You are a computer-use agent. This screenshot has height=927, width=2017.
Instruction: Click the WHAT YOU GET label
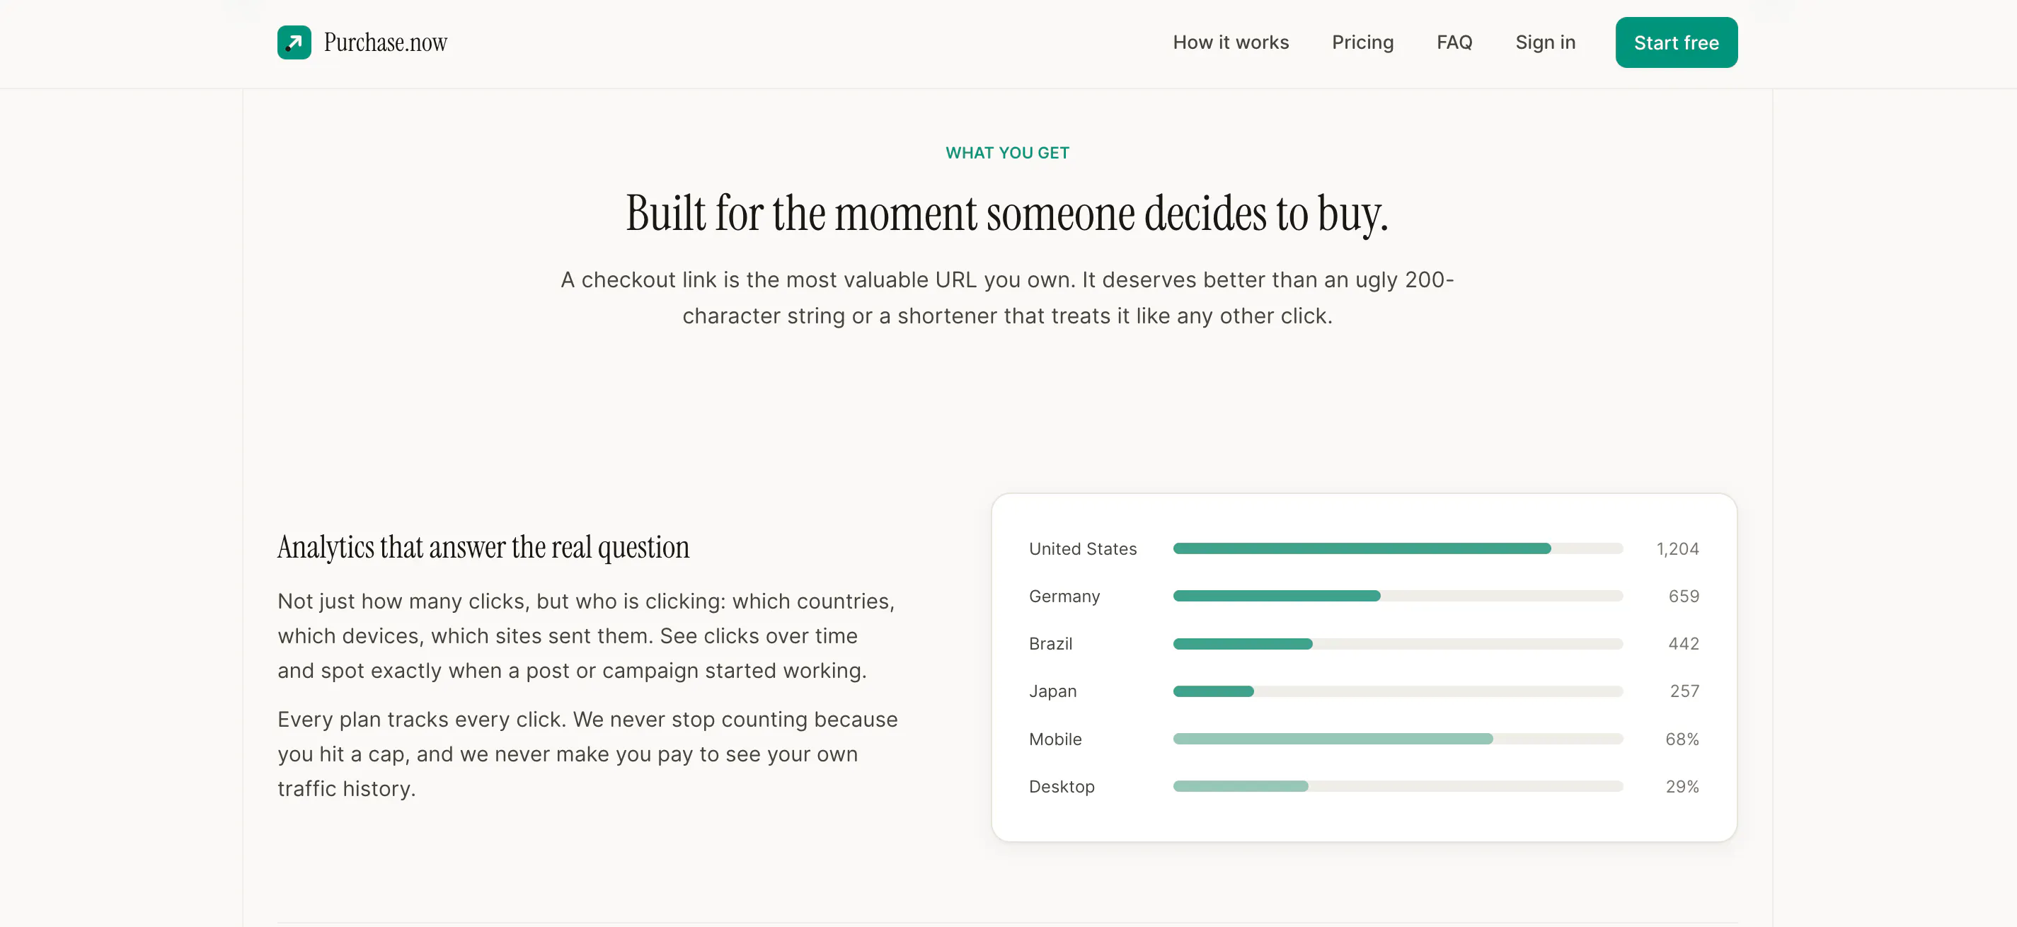click(1007, 153)
